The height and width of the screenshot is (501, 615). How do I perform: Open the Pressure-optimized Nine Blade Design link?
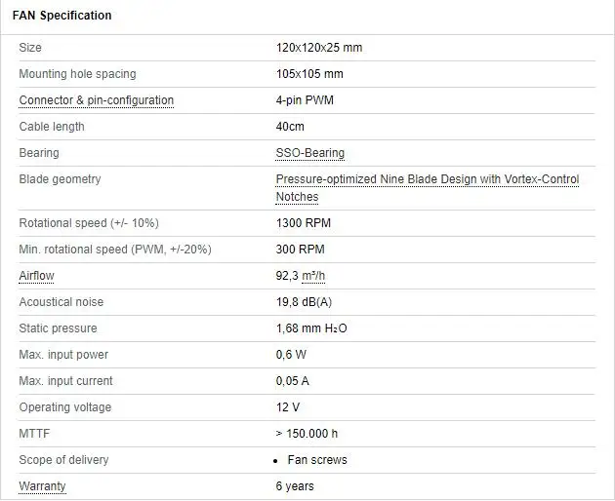pyautogui.click(x=427, y=179)
